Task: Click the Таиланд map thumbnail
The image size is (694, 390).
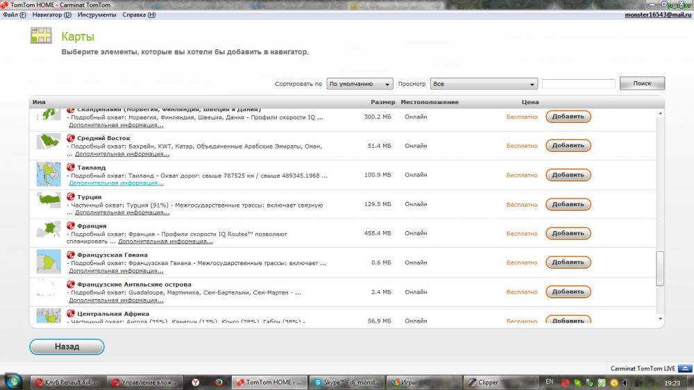Action: click(x=49, y=174)
